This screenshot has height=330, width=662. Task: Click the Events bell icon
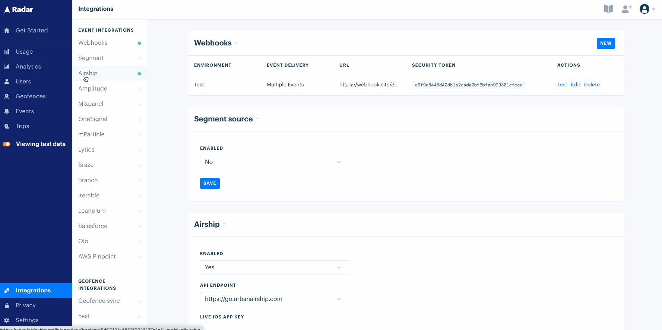click(x=7, y=111)
